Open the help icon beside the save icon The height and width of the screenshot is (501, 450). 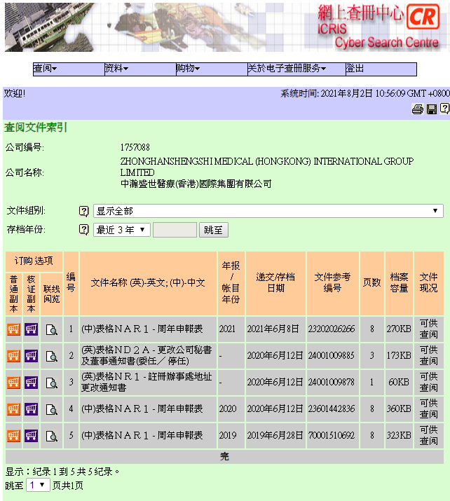pos(444,109)
